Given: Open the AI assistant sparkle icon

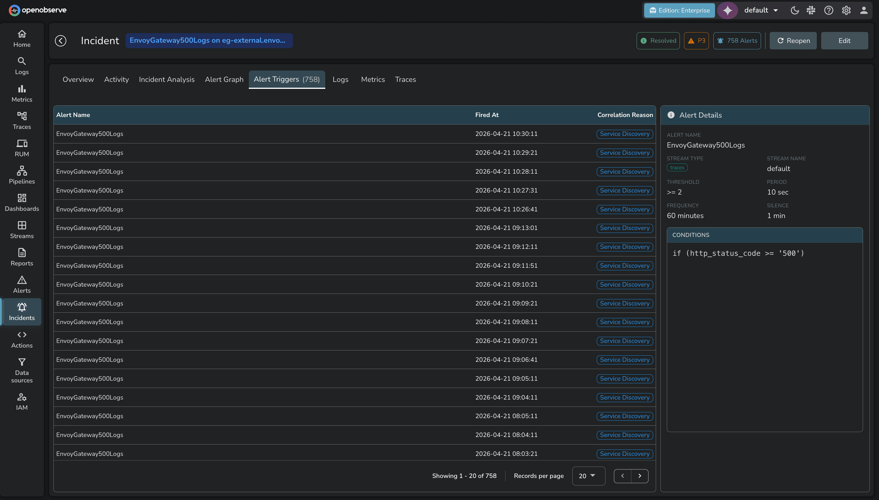Looking at the screenshot, I should [x=727, y=10].
